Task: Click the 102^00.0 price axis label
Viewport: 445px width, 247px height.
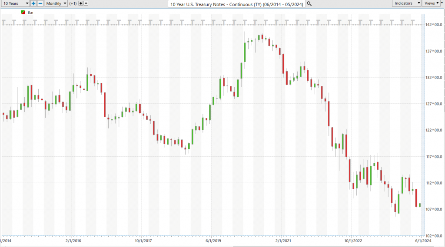Action: [x=434, y=236]
